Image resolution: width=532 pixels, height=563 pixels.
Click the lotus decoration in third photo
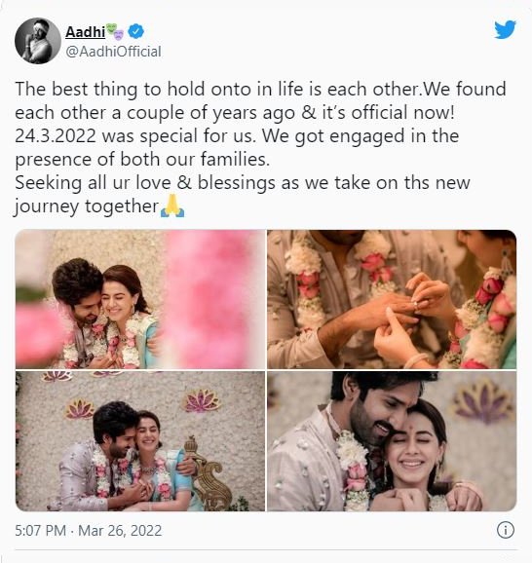pyautogui.click(x=202, y=400)
